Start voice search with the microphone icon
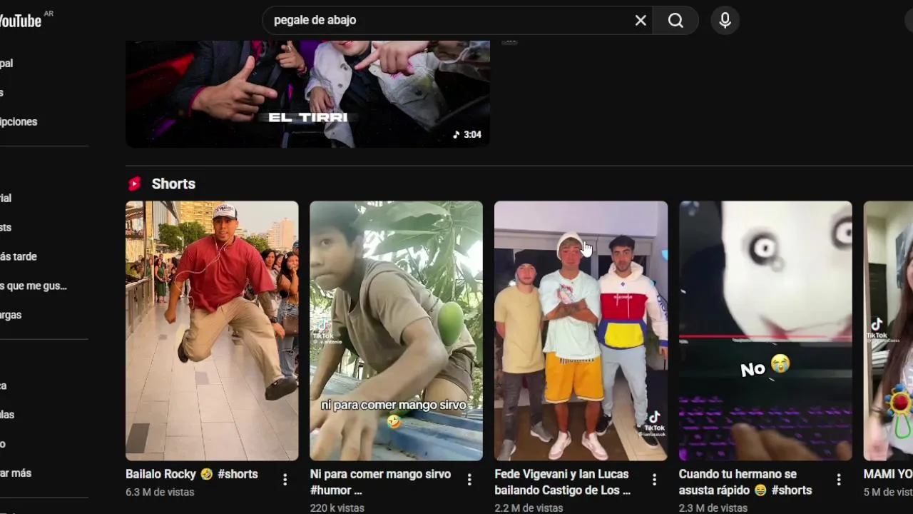Viewport: 913px width, 514px height. 725,21
